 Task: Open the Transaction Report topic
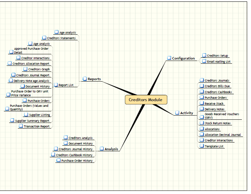point(36,126)
